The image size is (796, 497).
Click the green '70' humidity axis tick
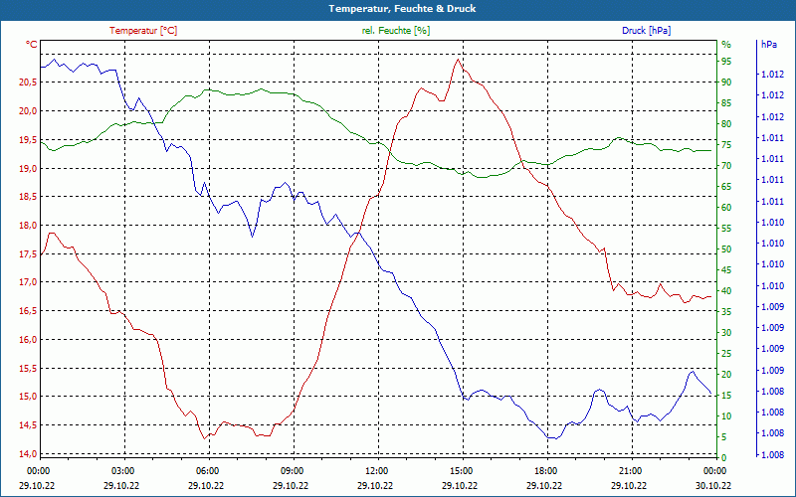coord(726,166)
